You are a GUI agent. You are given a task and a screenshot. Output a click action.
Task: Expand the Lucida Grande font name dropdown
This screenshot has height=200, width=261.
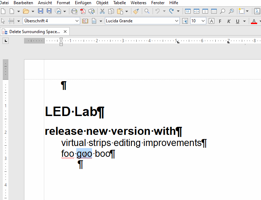click(x=177, y=21)
